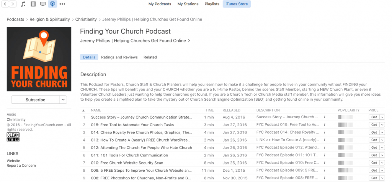Open the podcast Website link

tap(13, 161)
